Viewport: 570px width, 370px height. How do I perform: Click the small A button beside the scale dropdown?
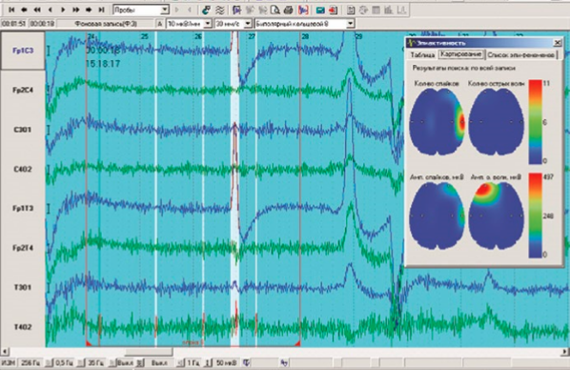pos(160,24)
